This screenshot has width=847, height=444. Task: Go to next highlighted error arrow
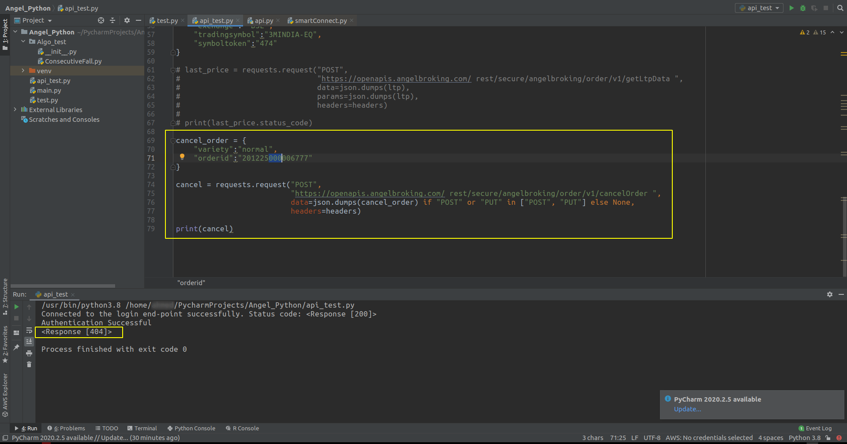(x=841, y=32)
